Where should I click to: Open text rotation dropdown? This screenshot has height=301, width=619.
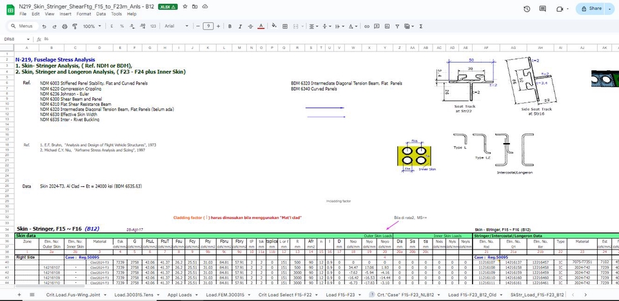point(353,26)
